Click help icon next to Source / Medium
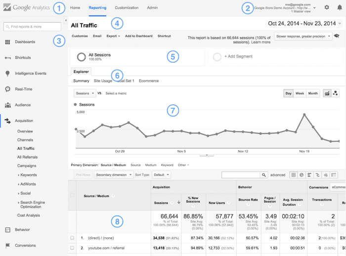The height and width of the screenshot is (256, 346). point(113,196)
